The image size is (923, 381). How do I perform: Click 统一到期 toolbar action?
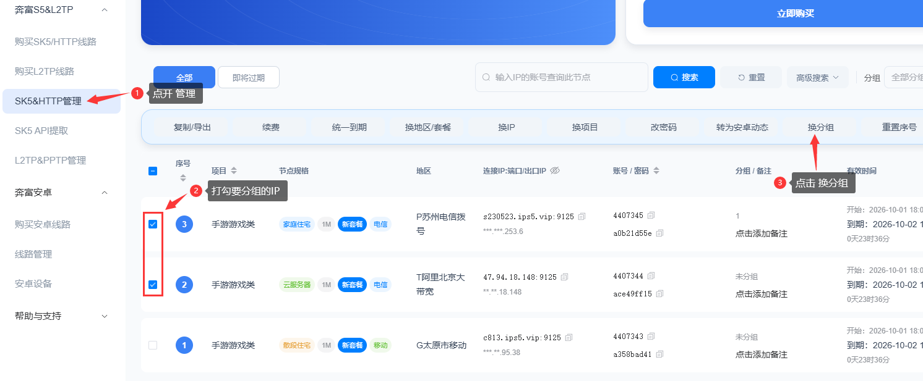tap(350, 127)
